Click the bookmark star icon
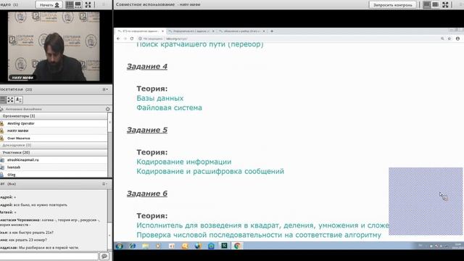The width and height of the screenshot is (464, 261). [449, 38]
